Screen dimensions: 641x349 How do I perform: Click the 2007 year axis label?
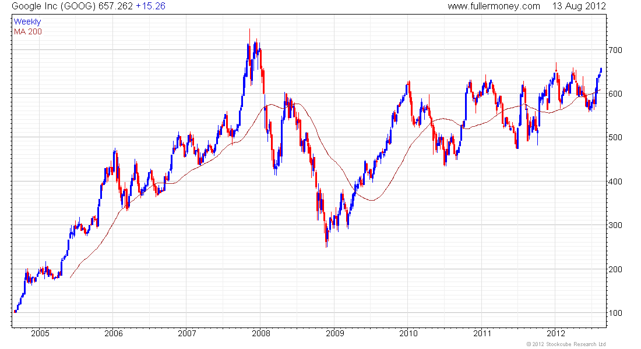(x=187, y=333)
